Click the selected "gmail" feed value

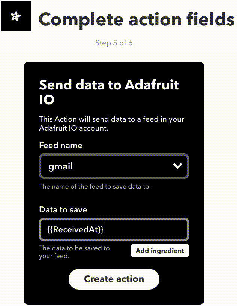click(x=61, y=166)
